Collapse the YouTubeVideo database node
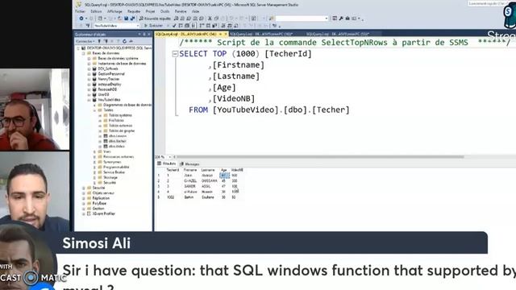516x290 pixels. 89,100
